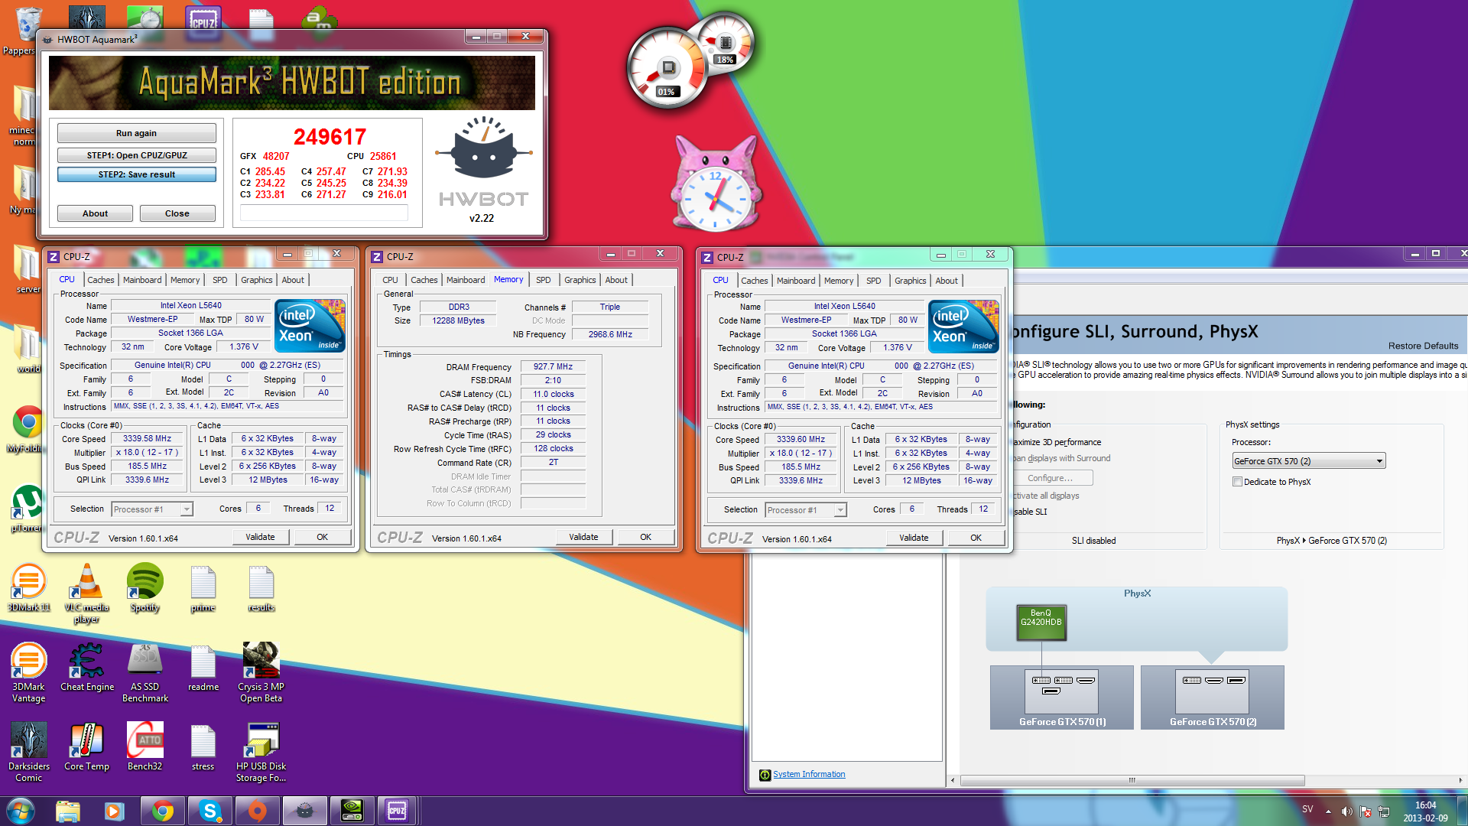Click STEP2: Save result button
The image size is (1468, 826).
tap(136, 174)
